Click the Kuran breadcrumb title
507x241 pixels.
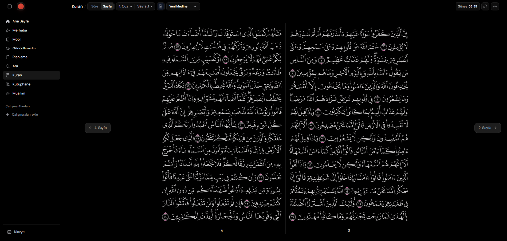tap(77, 6)
